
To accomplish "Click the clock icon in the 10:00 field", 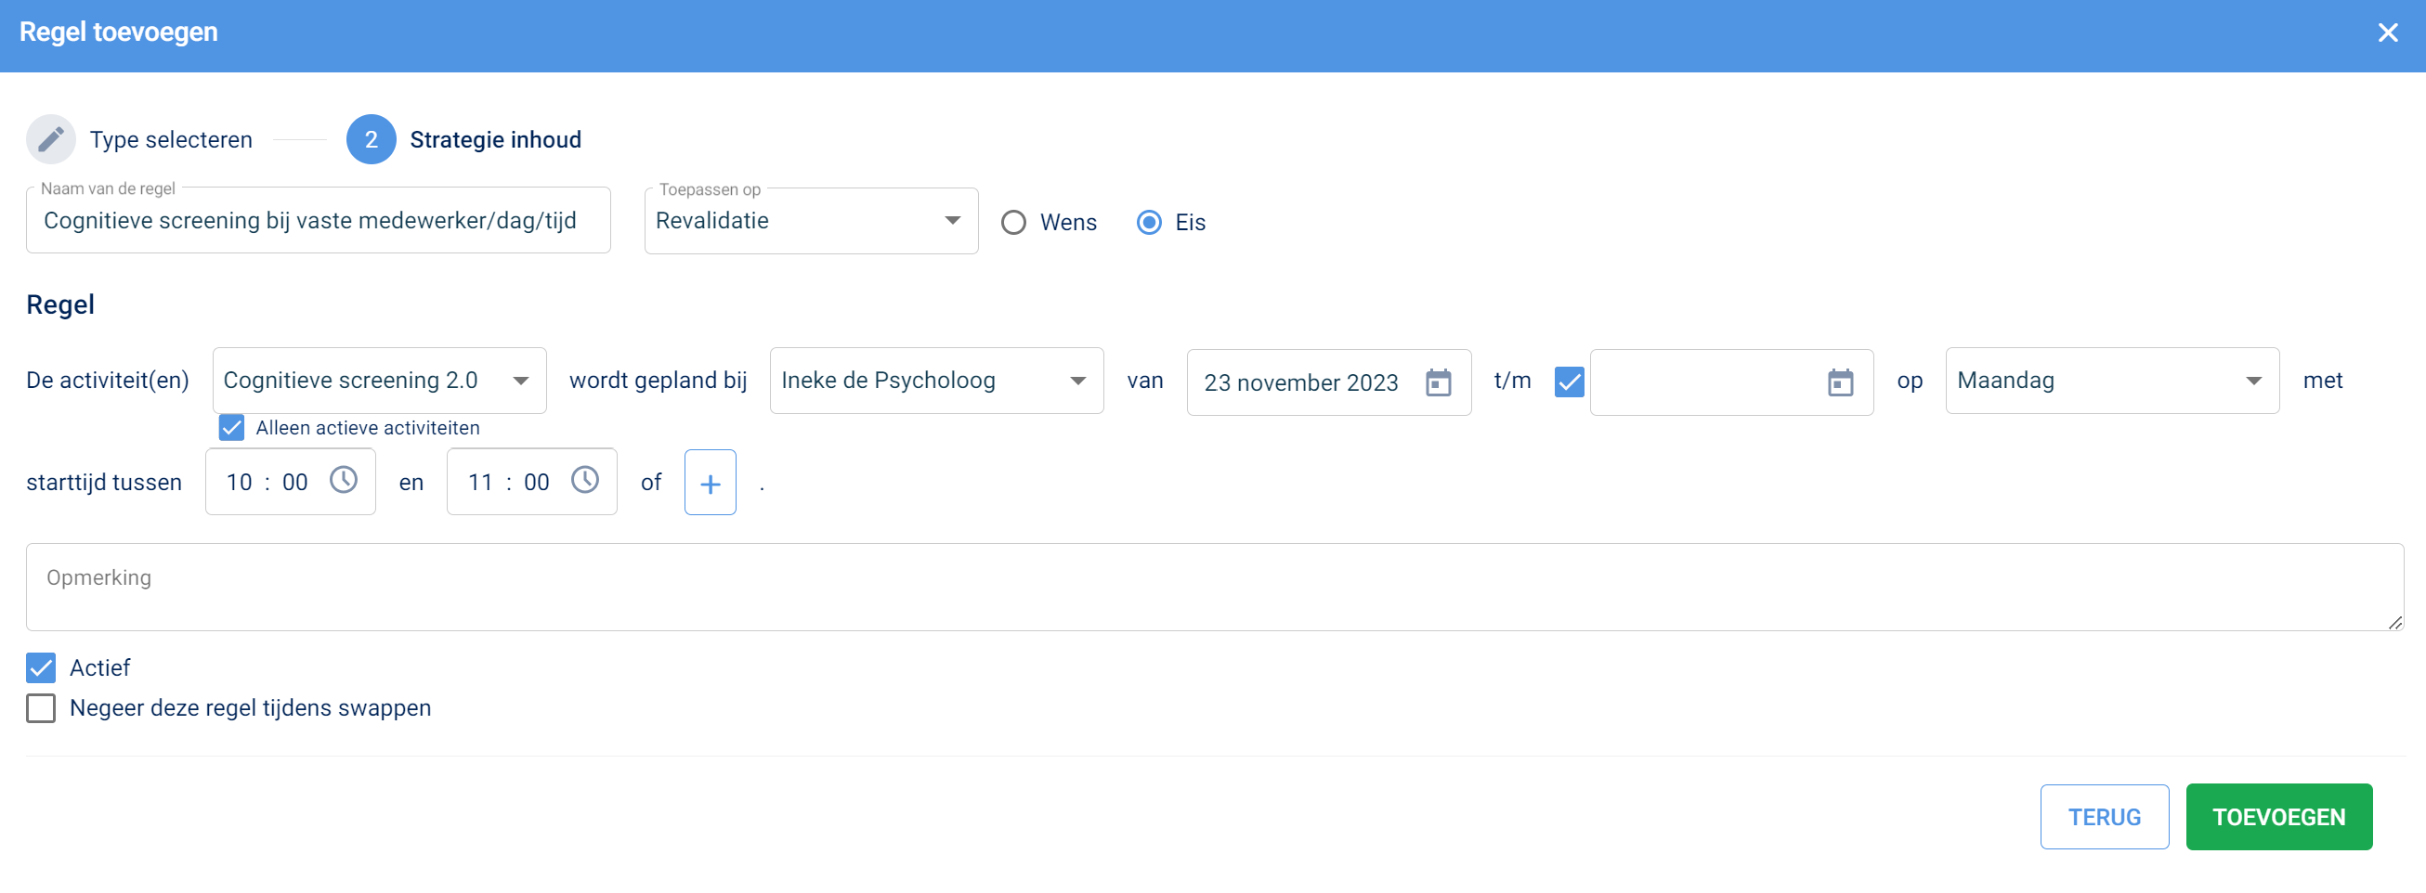I will click(x=344, y=481).
